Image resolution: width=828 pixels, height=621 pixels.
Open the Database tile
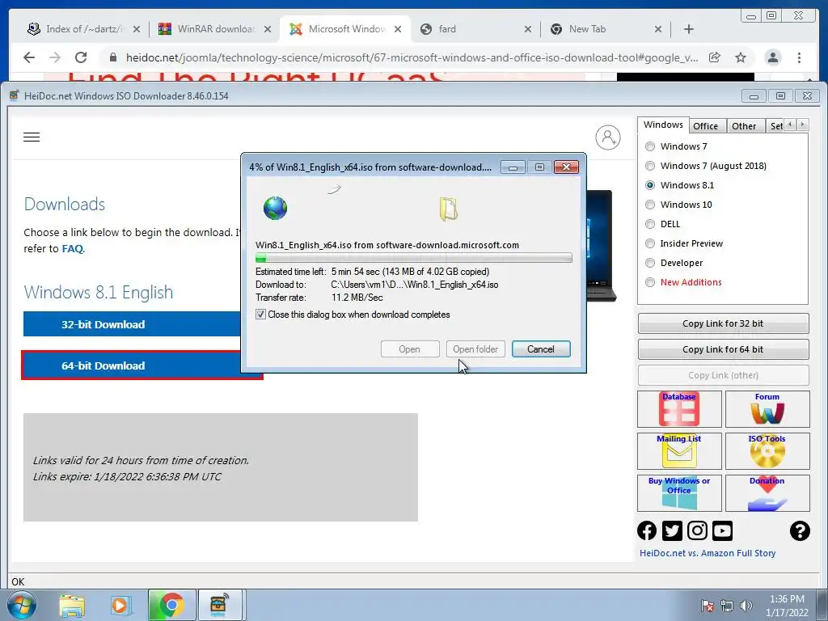(x=679, y=409)
